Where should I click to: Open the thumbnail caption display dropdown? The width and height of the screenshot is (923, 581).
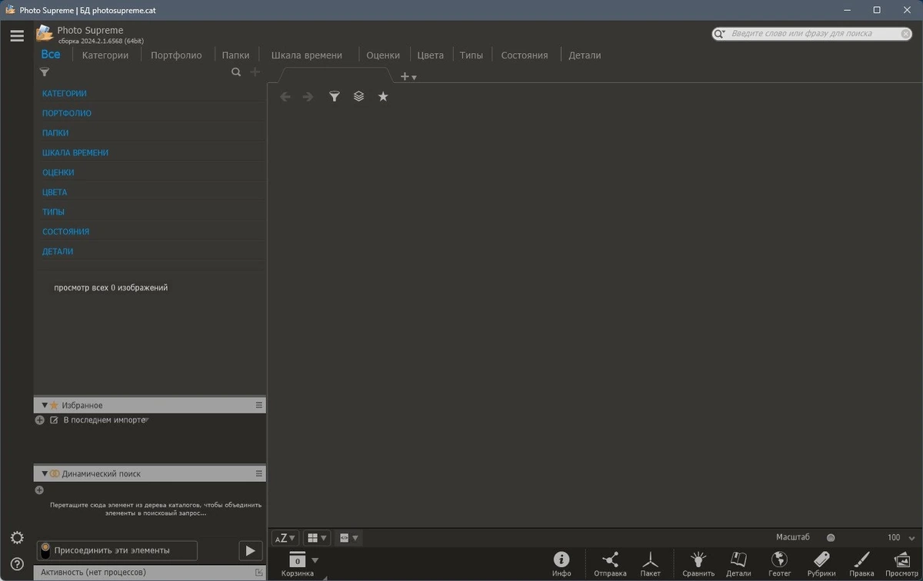[348, 538]
